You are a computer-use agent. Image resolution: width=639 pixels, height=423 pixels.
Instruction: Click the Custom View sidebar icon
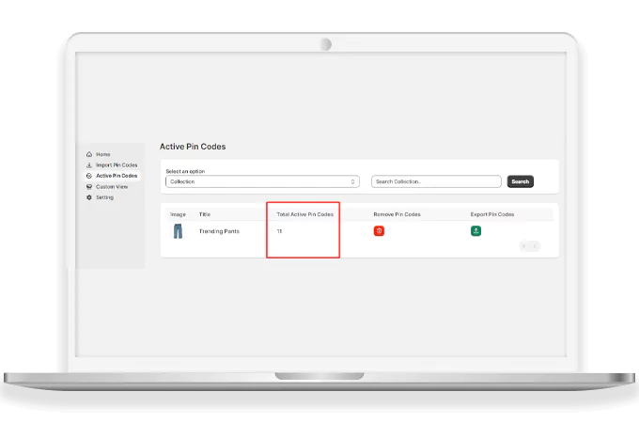(x=89, y=186)
